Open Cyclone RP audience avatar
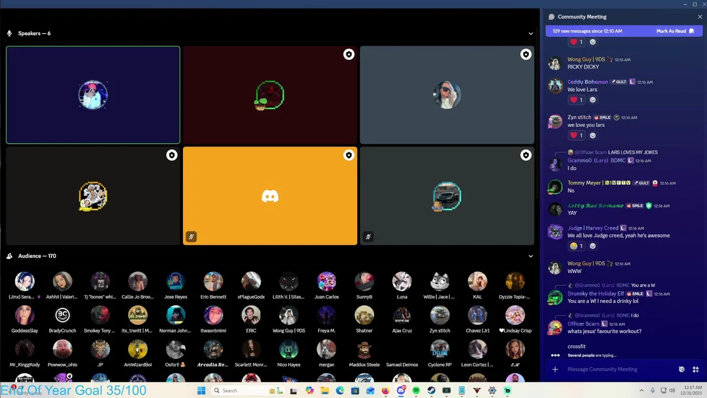The image size is (707, 398). pos(440,349)
